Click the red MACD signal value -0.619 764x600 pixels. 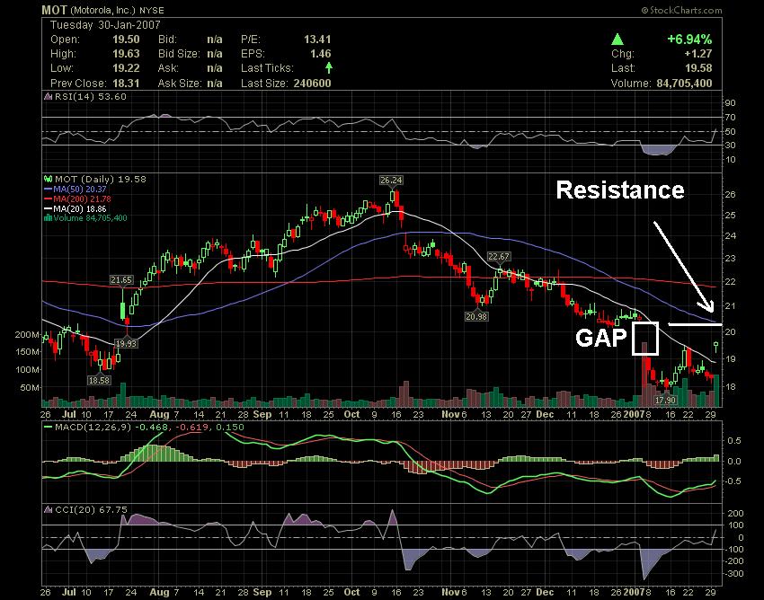(191, 428)
